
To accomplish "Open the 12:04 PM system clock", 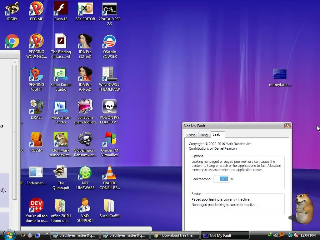I will pyautogui.click(x=308, y=235).
